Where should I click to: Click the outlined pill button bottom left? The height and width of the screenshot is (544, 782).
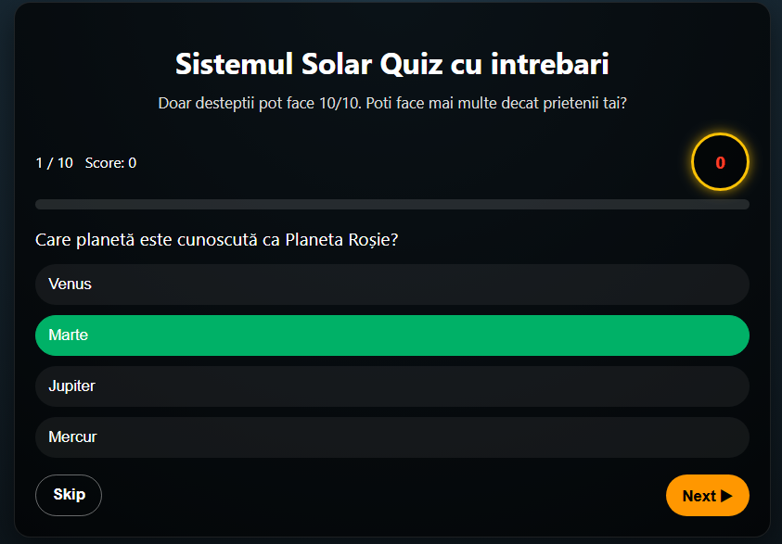(x=69, y=495)
